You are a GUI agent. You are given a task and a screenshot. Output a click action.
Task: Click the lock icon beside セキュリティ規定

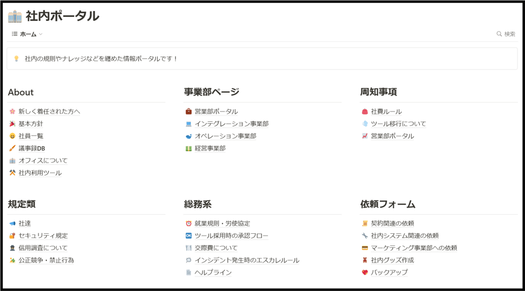(12, 236)
